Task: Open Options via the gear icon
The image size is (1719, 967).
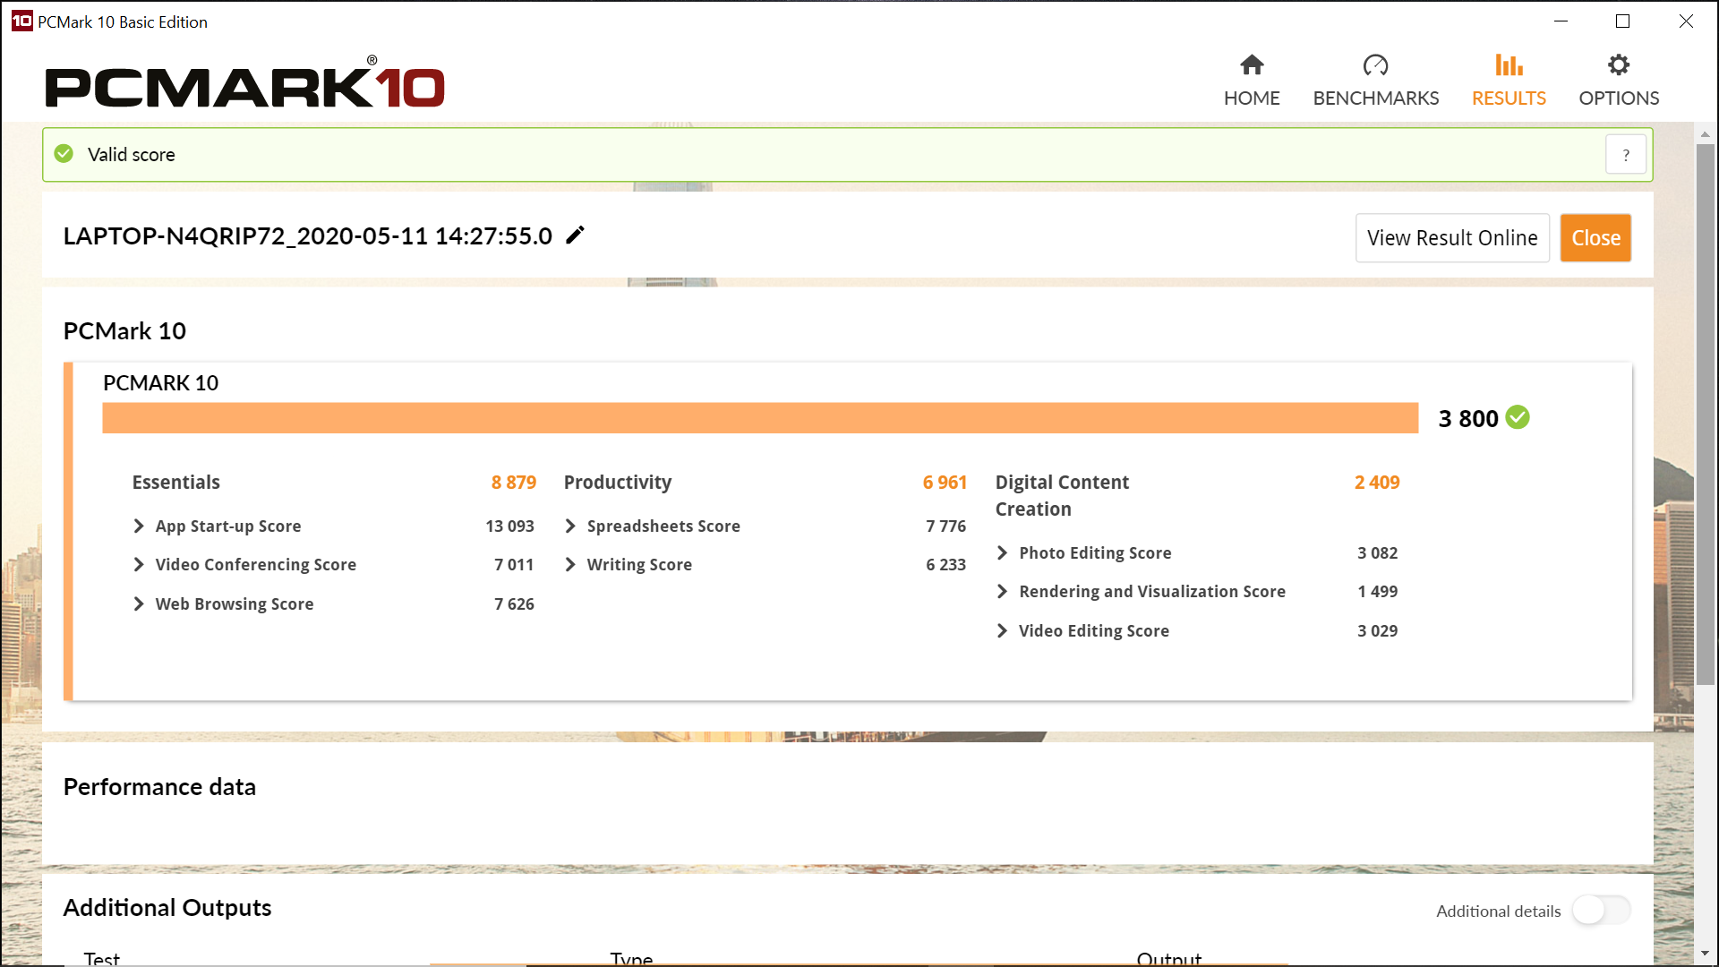Action: [1618, 65]
